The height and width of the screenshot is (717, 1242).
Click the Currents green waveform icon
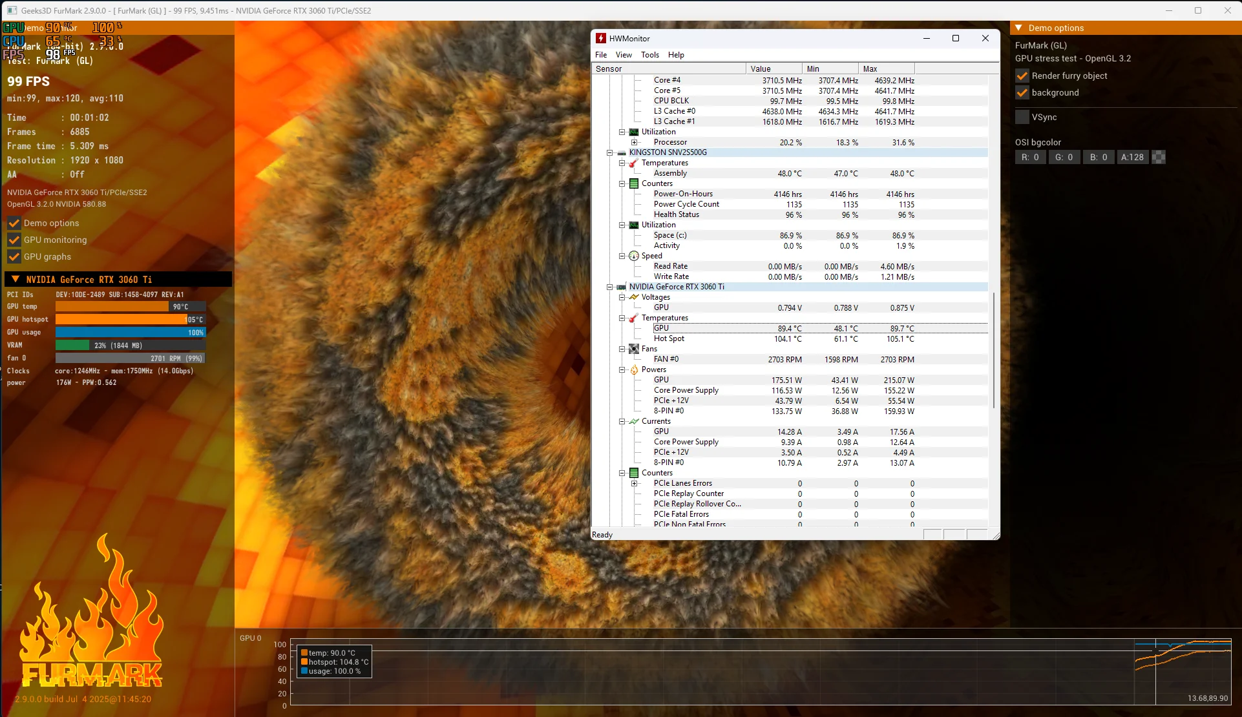[x=634, y=421]
